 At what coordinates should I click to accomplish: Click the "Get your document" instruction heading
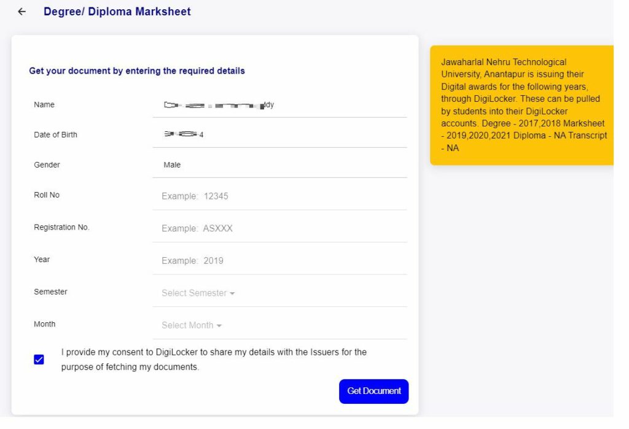(137, 71)
